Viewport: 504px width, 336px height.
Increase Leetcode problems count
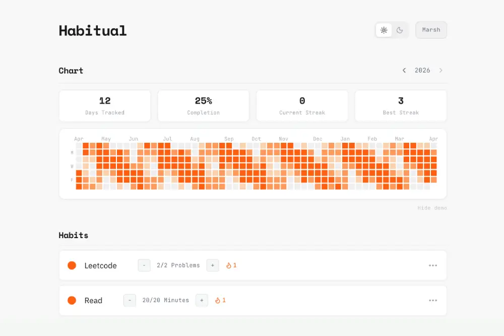tap(213, 265)
